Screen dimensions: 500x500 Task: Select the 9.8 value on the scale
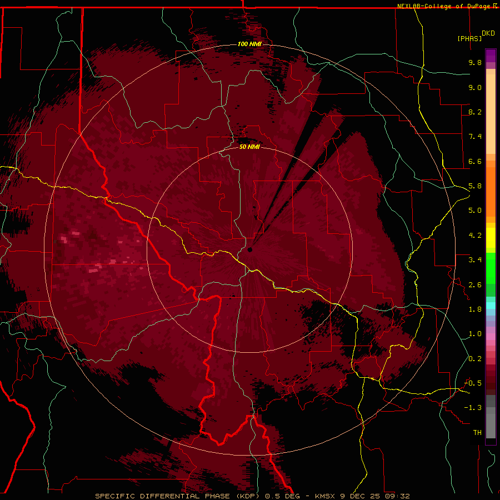[x=475, y=62]
